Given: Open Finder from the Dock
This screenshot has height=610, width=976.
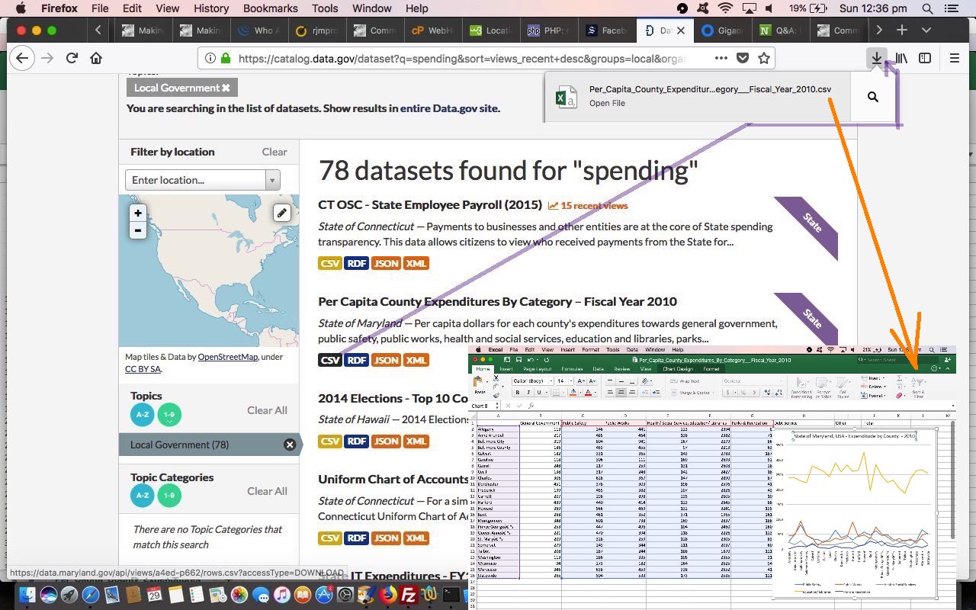Looking at the screenshot, I should (27, 595).
